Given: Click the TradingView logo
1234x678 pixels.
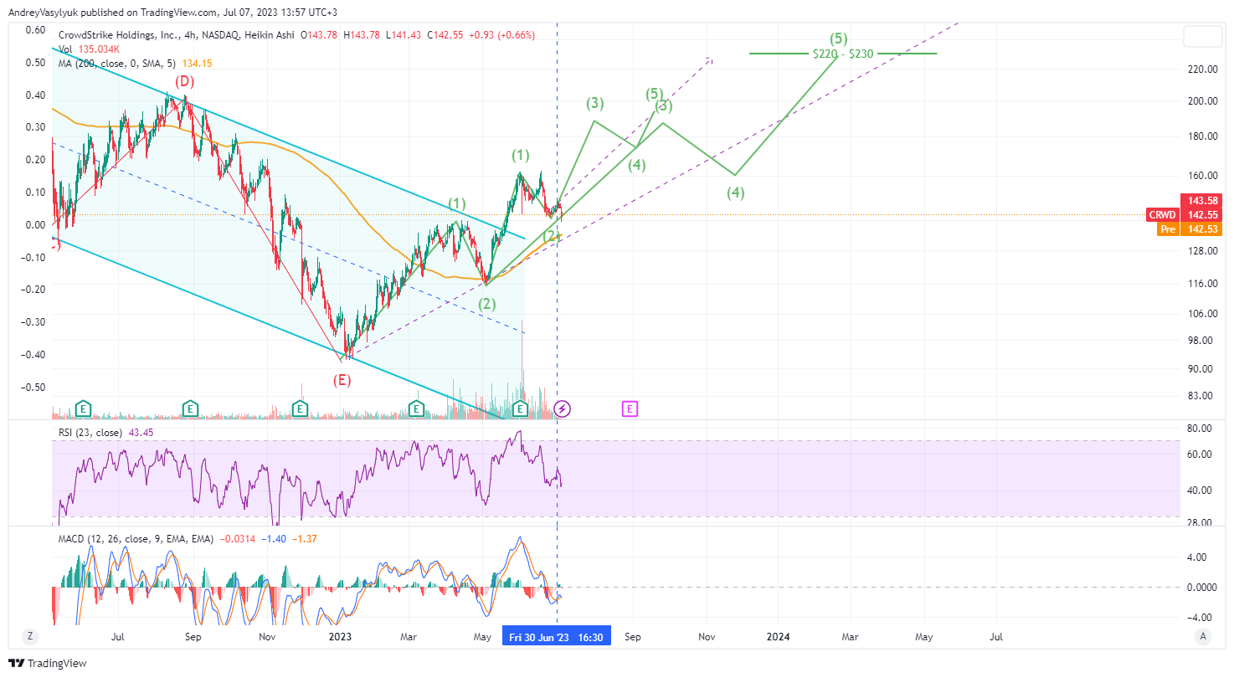Looking at the screenshot, I should pos(49,663).
